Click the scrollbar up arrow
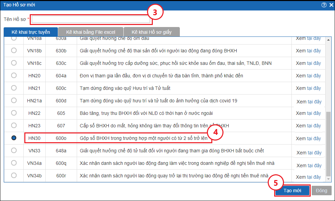This screenshot has height=201, width=335. click(x=328, y=40)
